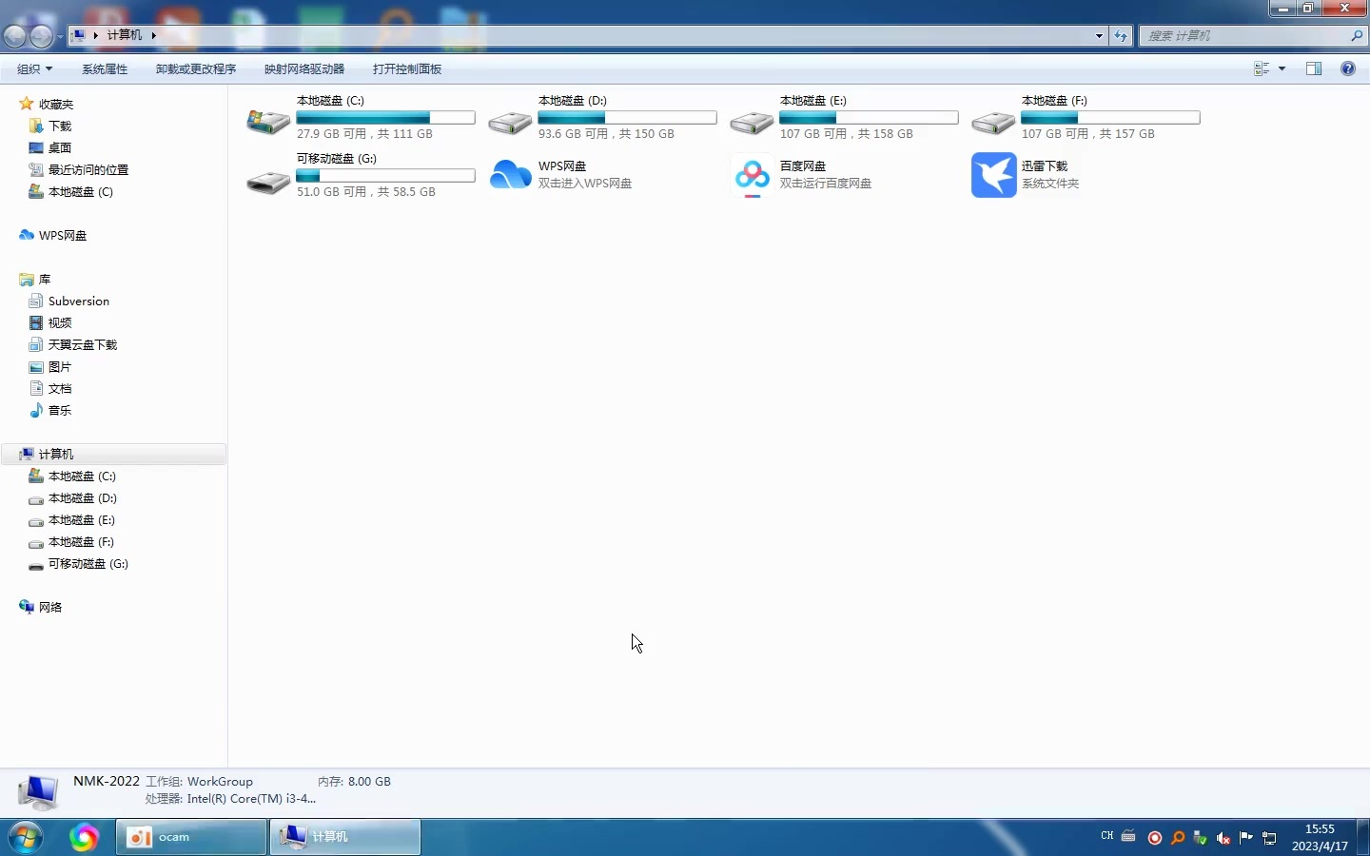
Task: Click the 本地磁盘 (D:) capacity bar
Action: (x=627, y=118)
